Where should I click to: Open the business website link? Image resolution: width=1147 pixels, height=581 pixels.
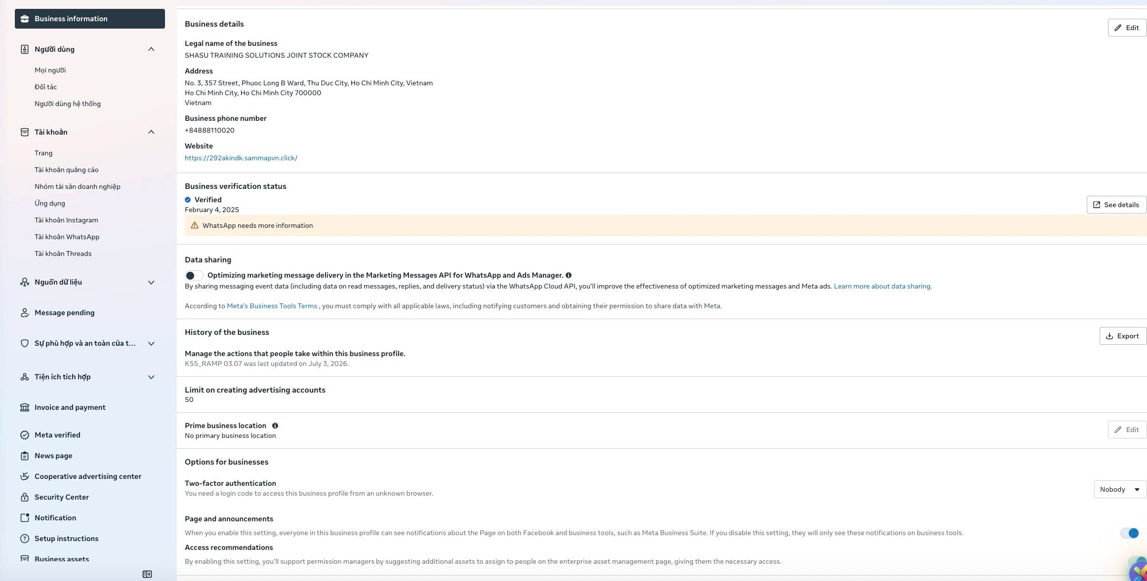(x=241, y=158)
